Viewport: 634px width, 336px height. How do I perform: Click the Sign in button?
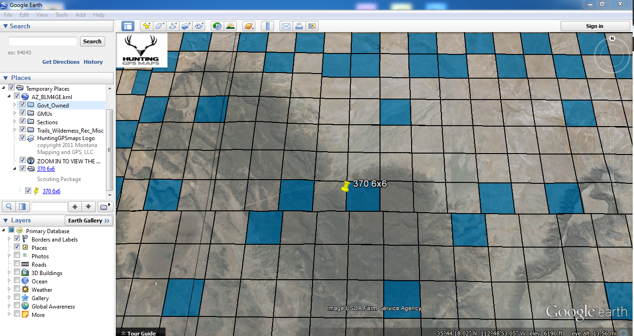594,26
